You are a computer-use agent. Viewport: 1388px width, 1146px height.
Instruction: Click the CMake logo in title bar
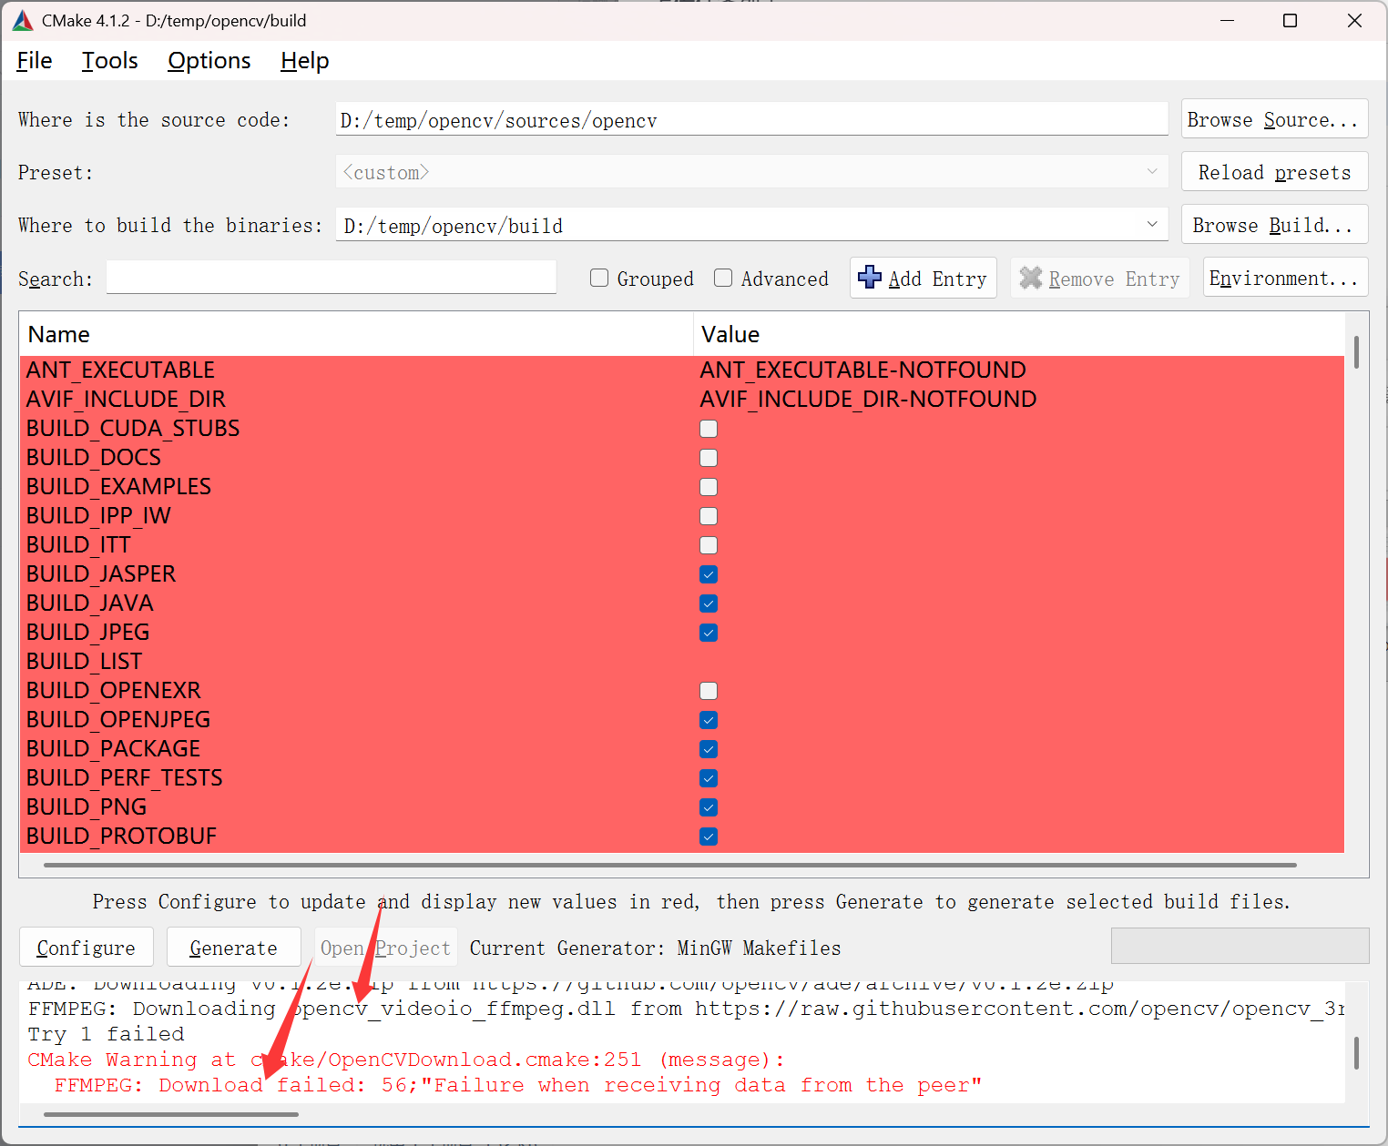23,21
